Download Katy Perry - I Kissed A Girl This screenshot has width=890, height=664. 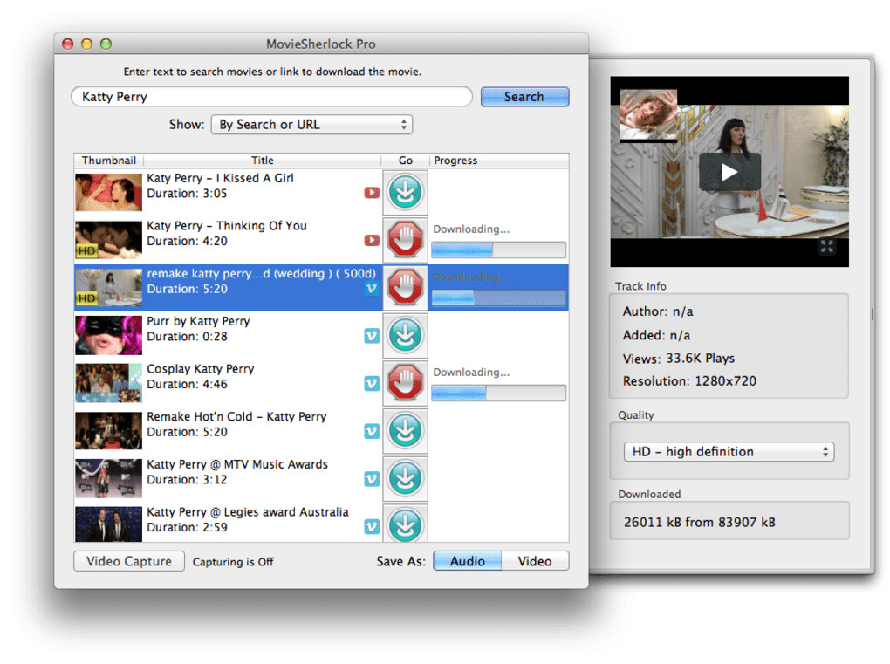pyautogui.click(x=405, y=192)
